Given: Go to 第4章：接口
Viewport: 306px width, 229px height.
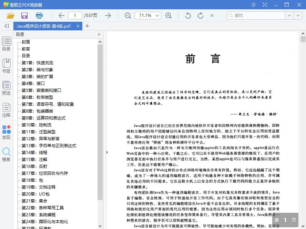Looking at the screenshot, I should point(33,84).
